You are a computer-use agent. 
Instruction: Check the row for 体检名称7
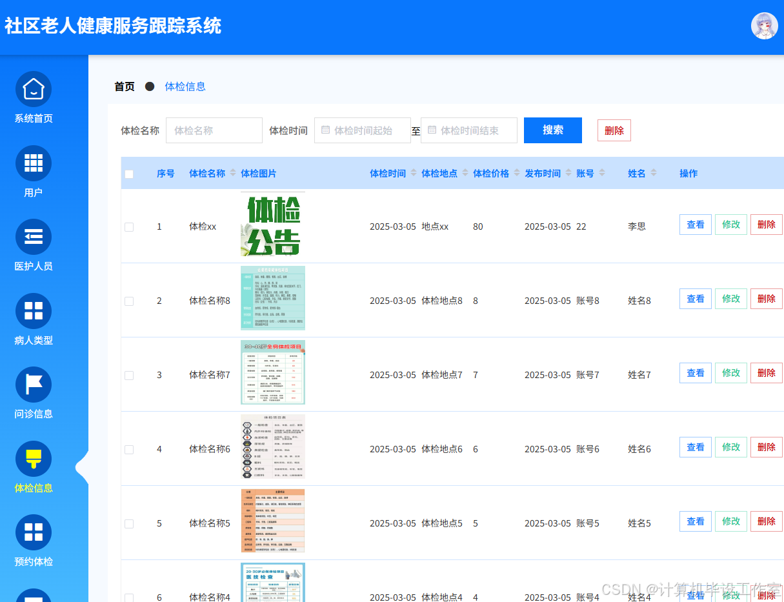point(129,376)
